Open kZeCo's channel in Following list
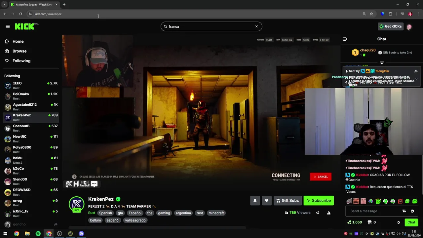Image resolution: width=423 pixels, height=238 pixels. click(x=31, y=171)
